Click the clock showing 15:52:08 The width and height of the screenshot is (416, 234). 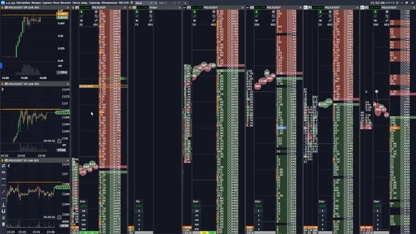(x=377, y=3)
